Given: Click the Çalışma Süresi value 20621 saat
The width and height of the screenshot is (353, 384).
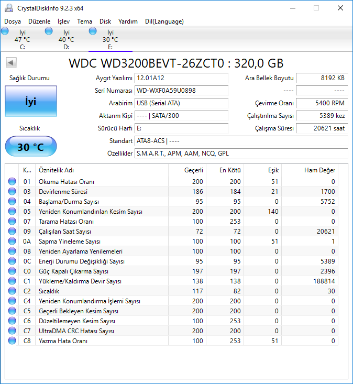Looking at the screenshot, I should [x=322, y=128].
